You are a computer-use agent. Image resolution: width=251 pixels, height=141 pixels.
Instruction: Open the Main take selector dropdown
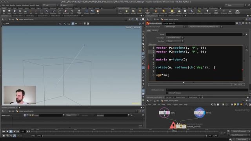coord(235,5)
